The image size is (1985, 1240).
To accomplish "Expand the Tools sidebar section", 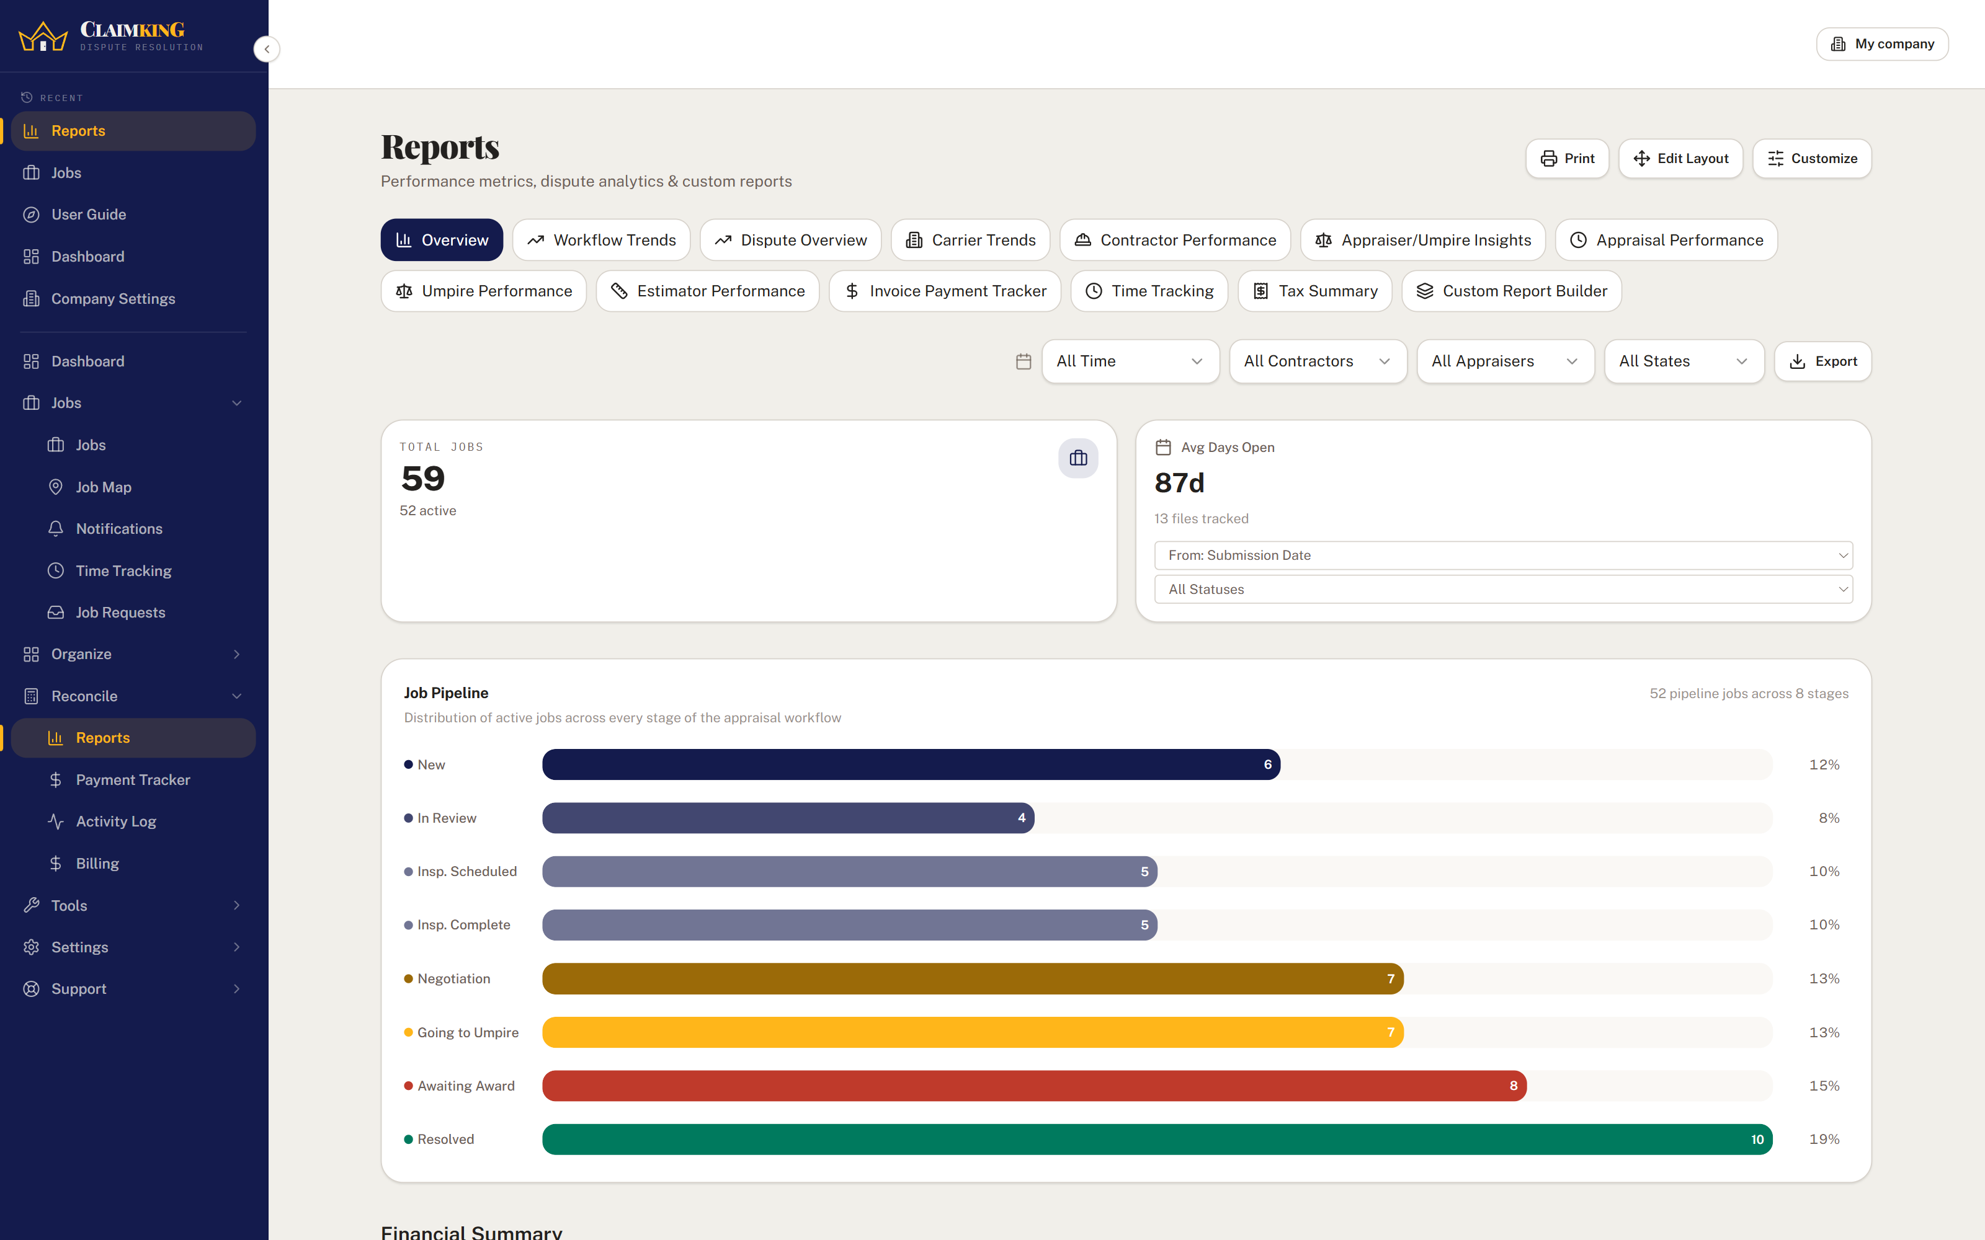I will point(134,905).
